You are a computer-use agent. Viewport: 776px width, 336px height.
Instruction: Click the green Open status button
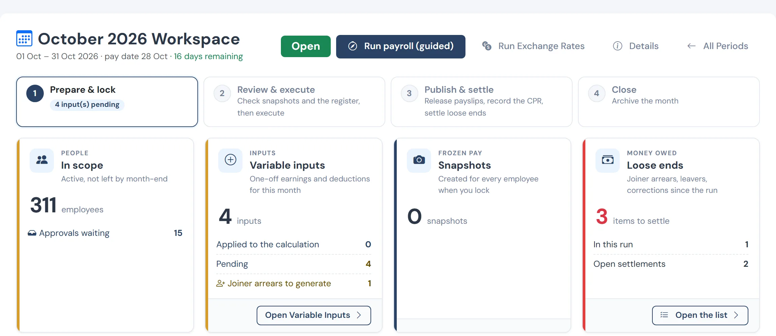pyautogui.click(x=306, y=46)
